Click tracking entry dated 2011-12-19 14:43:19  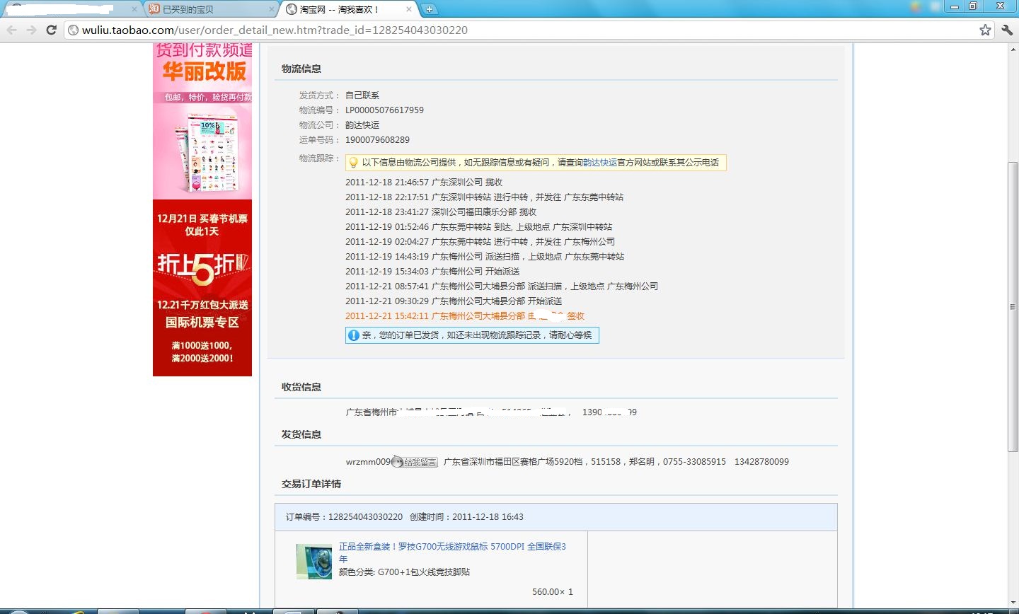point(485,257)
